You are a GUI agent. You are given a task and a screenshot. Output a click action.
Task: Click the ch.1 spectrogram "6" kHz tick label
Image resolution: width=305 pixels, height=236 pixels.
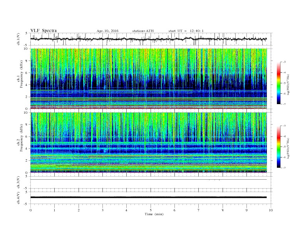point(27,73)
